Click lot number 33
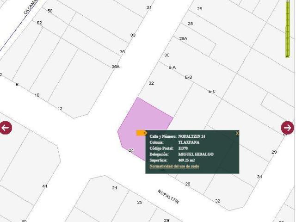Screen dimensions: 296x222 pos(133,35)
